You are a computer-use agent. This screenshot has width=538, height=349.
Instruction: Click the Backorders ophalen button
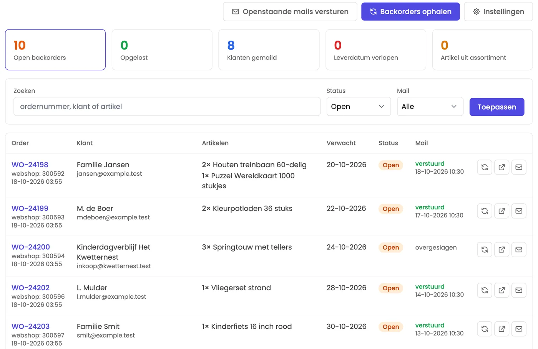point(410,12)
